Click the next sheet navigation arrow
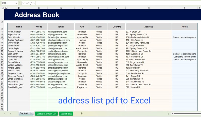201x117 pixels. tap(10, 113)
